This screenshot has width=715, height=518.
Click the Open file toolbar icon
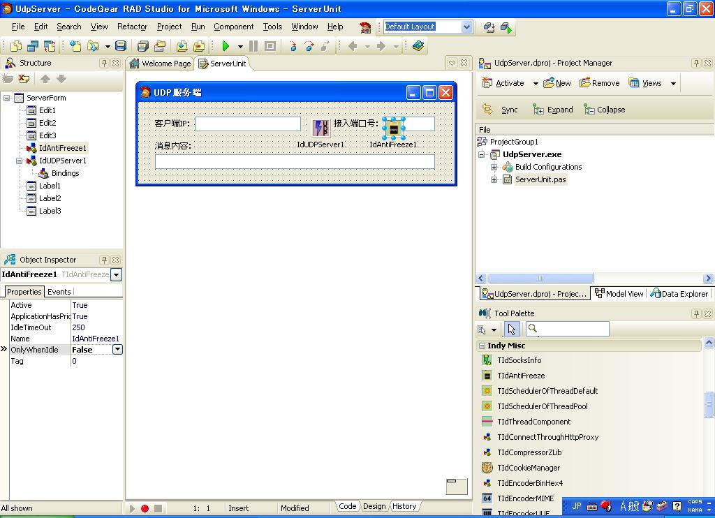pos(93,46)
